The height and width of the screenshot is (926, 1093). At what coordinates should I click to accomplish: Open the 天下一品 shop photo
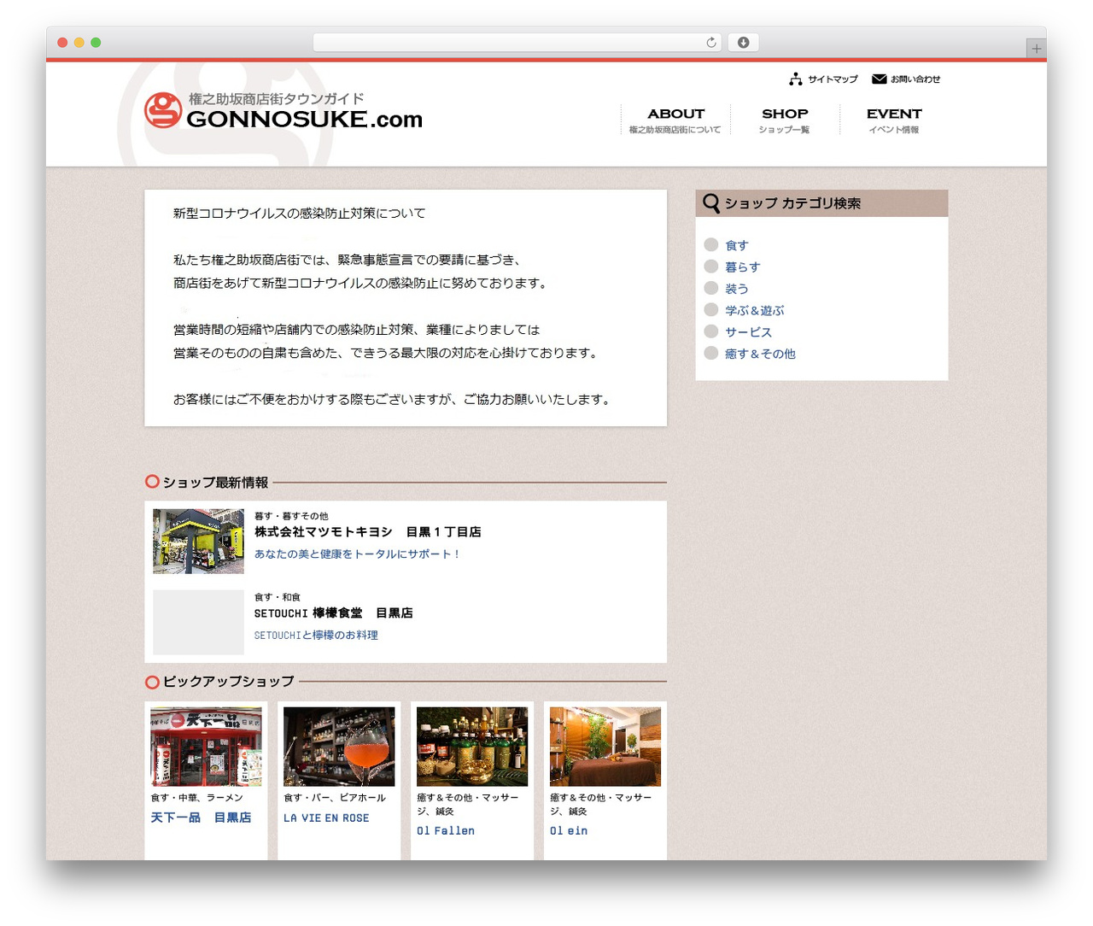click(x=206, y=747)
